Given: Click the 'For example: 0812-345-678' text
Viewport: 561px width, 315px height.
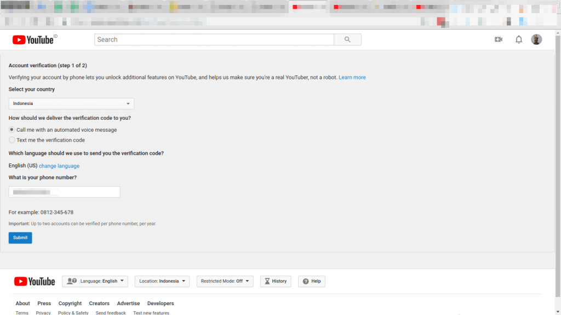Looking at the screenshot, I should click(x=41, y=212).
